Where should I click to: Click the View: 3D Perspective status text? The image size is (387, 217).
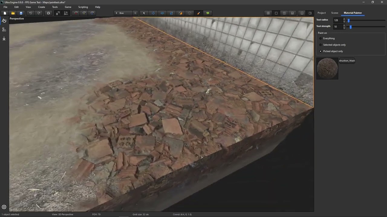click(x=63, y=214)
